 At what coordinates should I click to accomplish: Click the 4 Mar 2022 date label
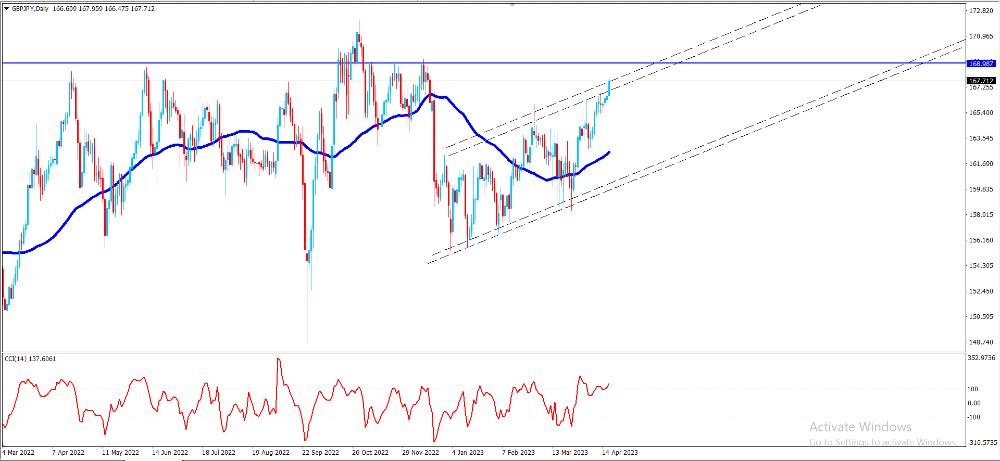point(18,452)
